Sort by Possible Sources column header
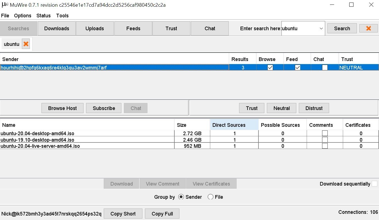This screenshot has height=220, width=379. pyautogui.click(x=283, y=125)
